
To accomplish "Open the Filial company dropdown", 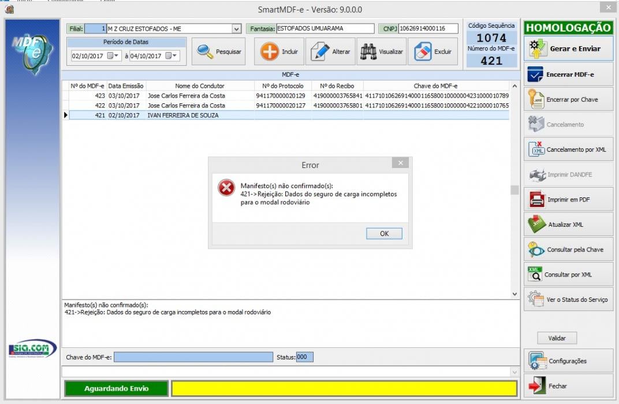I will point(236,29).
